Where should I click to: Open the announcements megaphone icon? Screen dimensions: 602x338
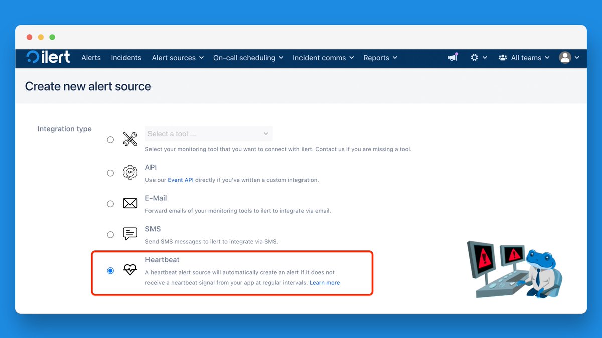pyautogui.click(x=453, y=57)
